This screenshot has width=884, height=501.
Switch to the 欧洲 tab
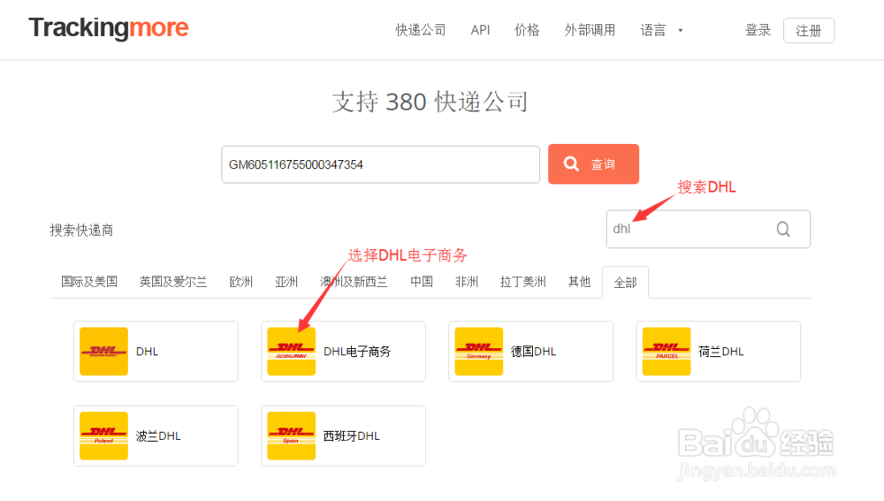pos(240,281)
